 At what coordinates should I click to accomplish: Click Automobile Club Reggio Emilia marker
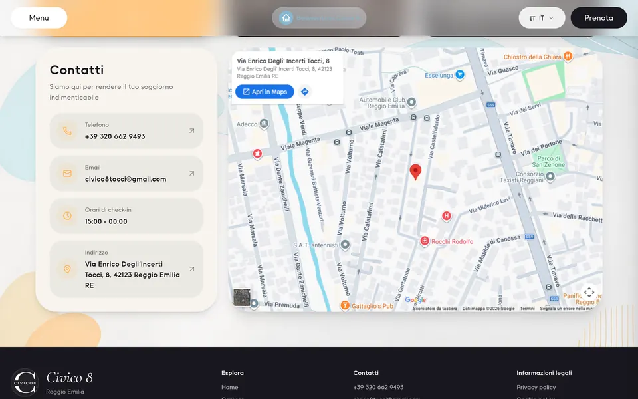411,102
